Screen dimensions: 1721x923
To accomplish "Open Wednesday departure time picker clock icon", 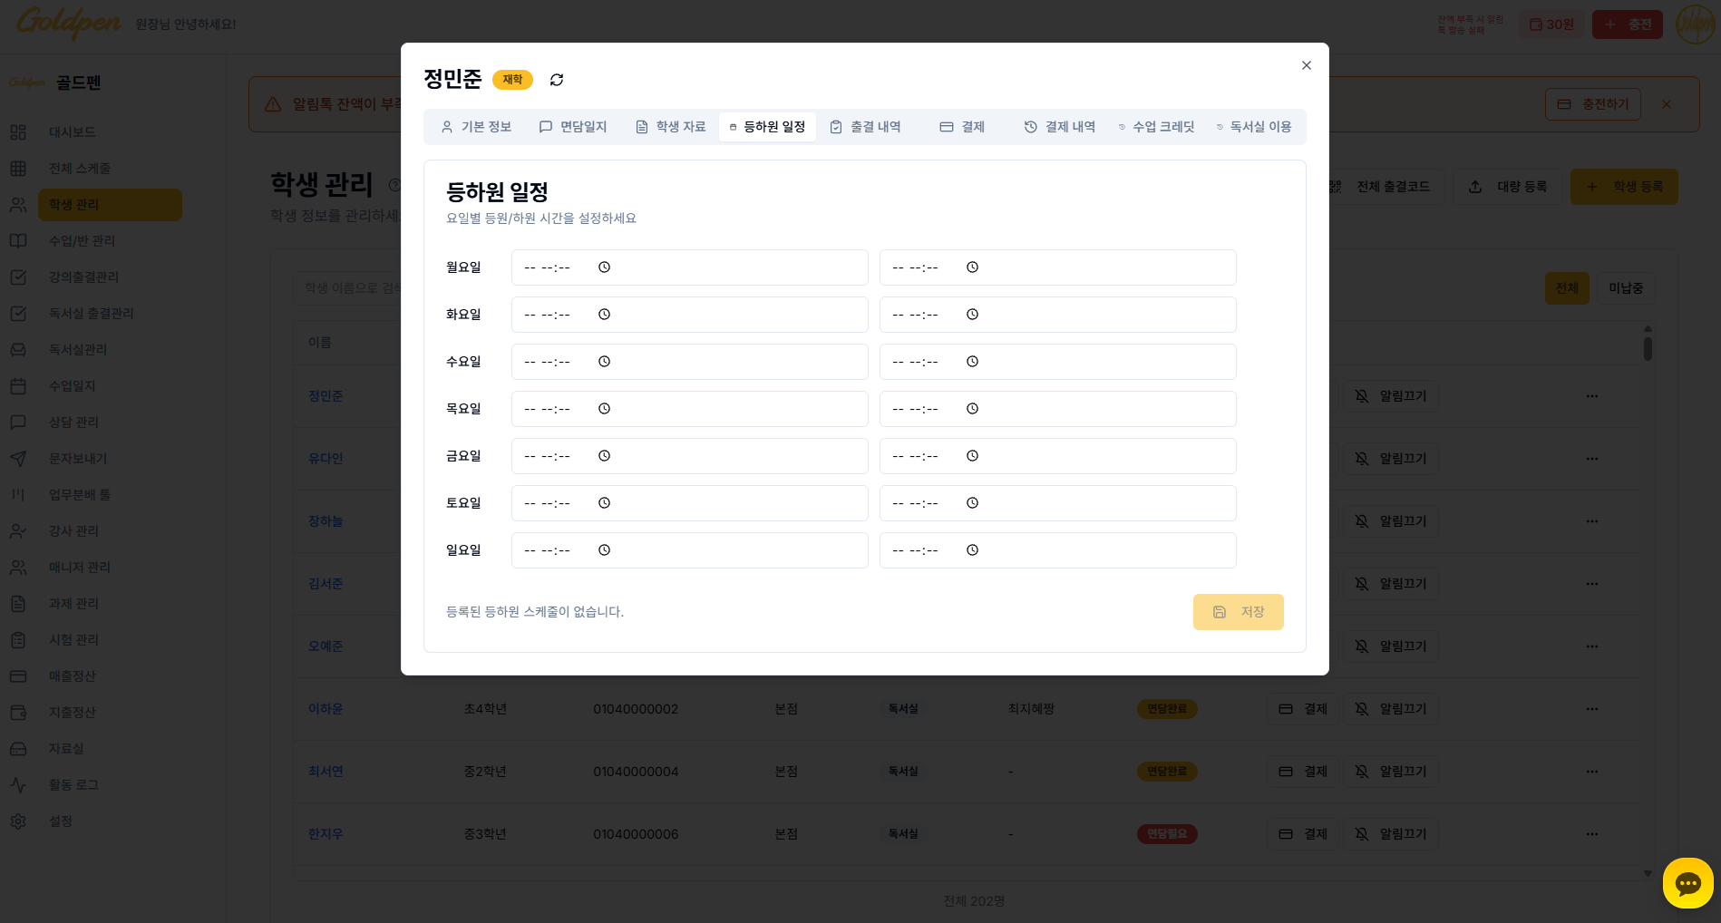I will tap(972, 362).
